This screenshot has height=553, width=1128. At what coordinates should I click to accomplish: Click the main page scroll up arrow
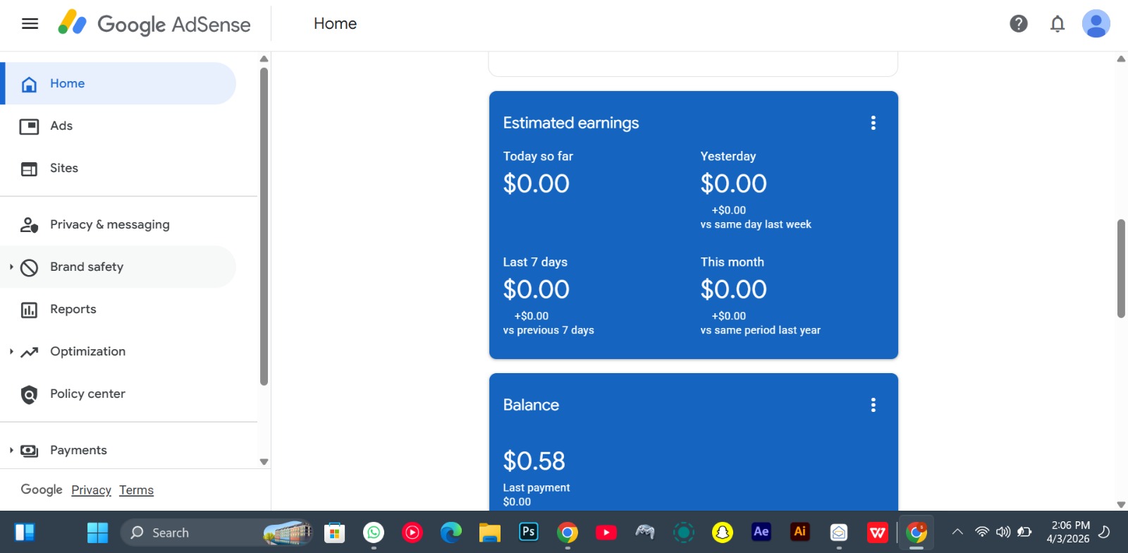pos(1121,59)
